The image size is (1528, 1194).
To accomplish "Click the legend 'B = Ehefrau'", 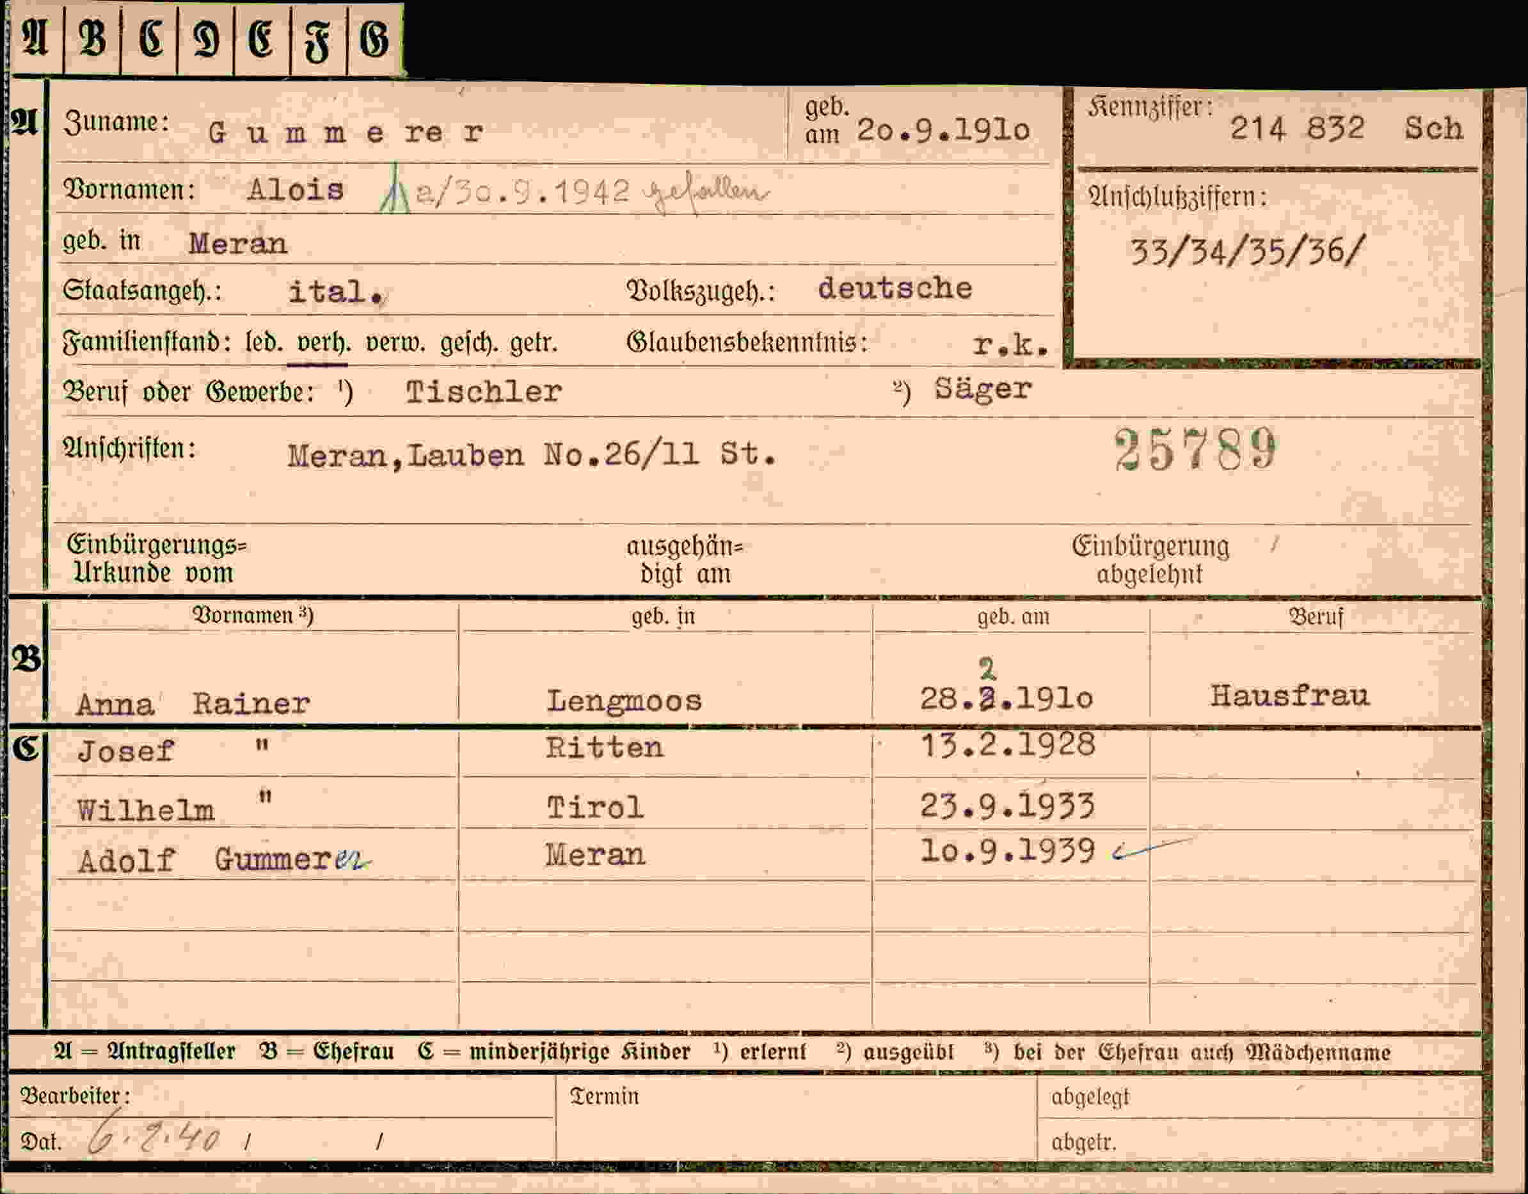I will click(x=327, y=1051).
